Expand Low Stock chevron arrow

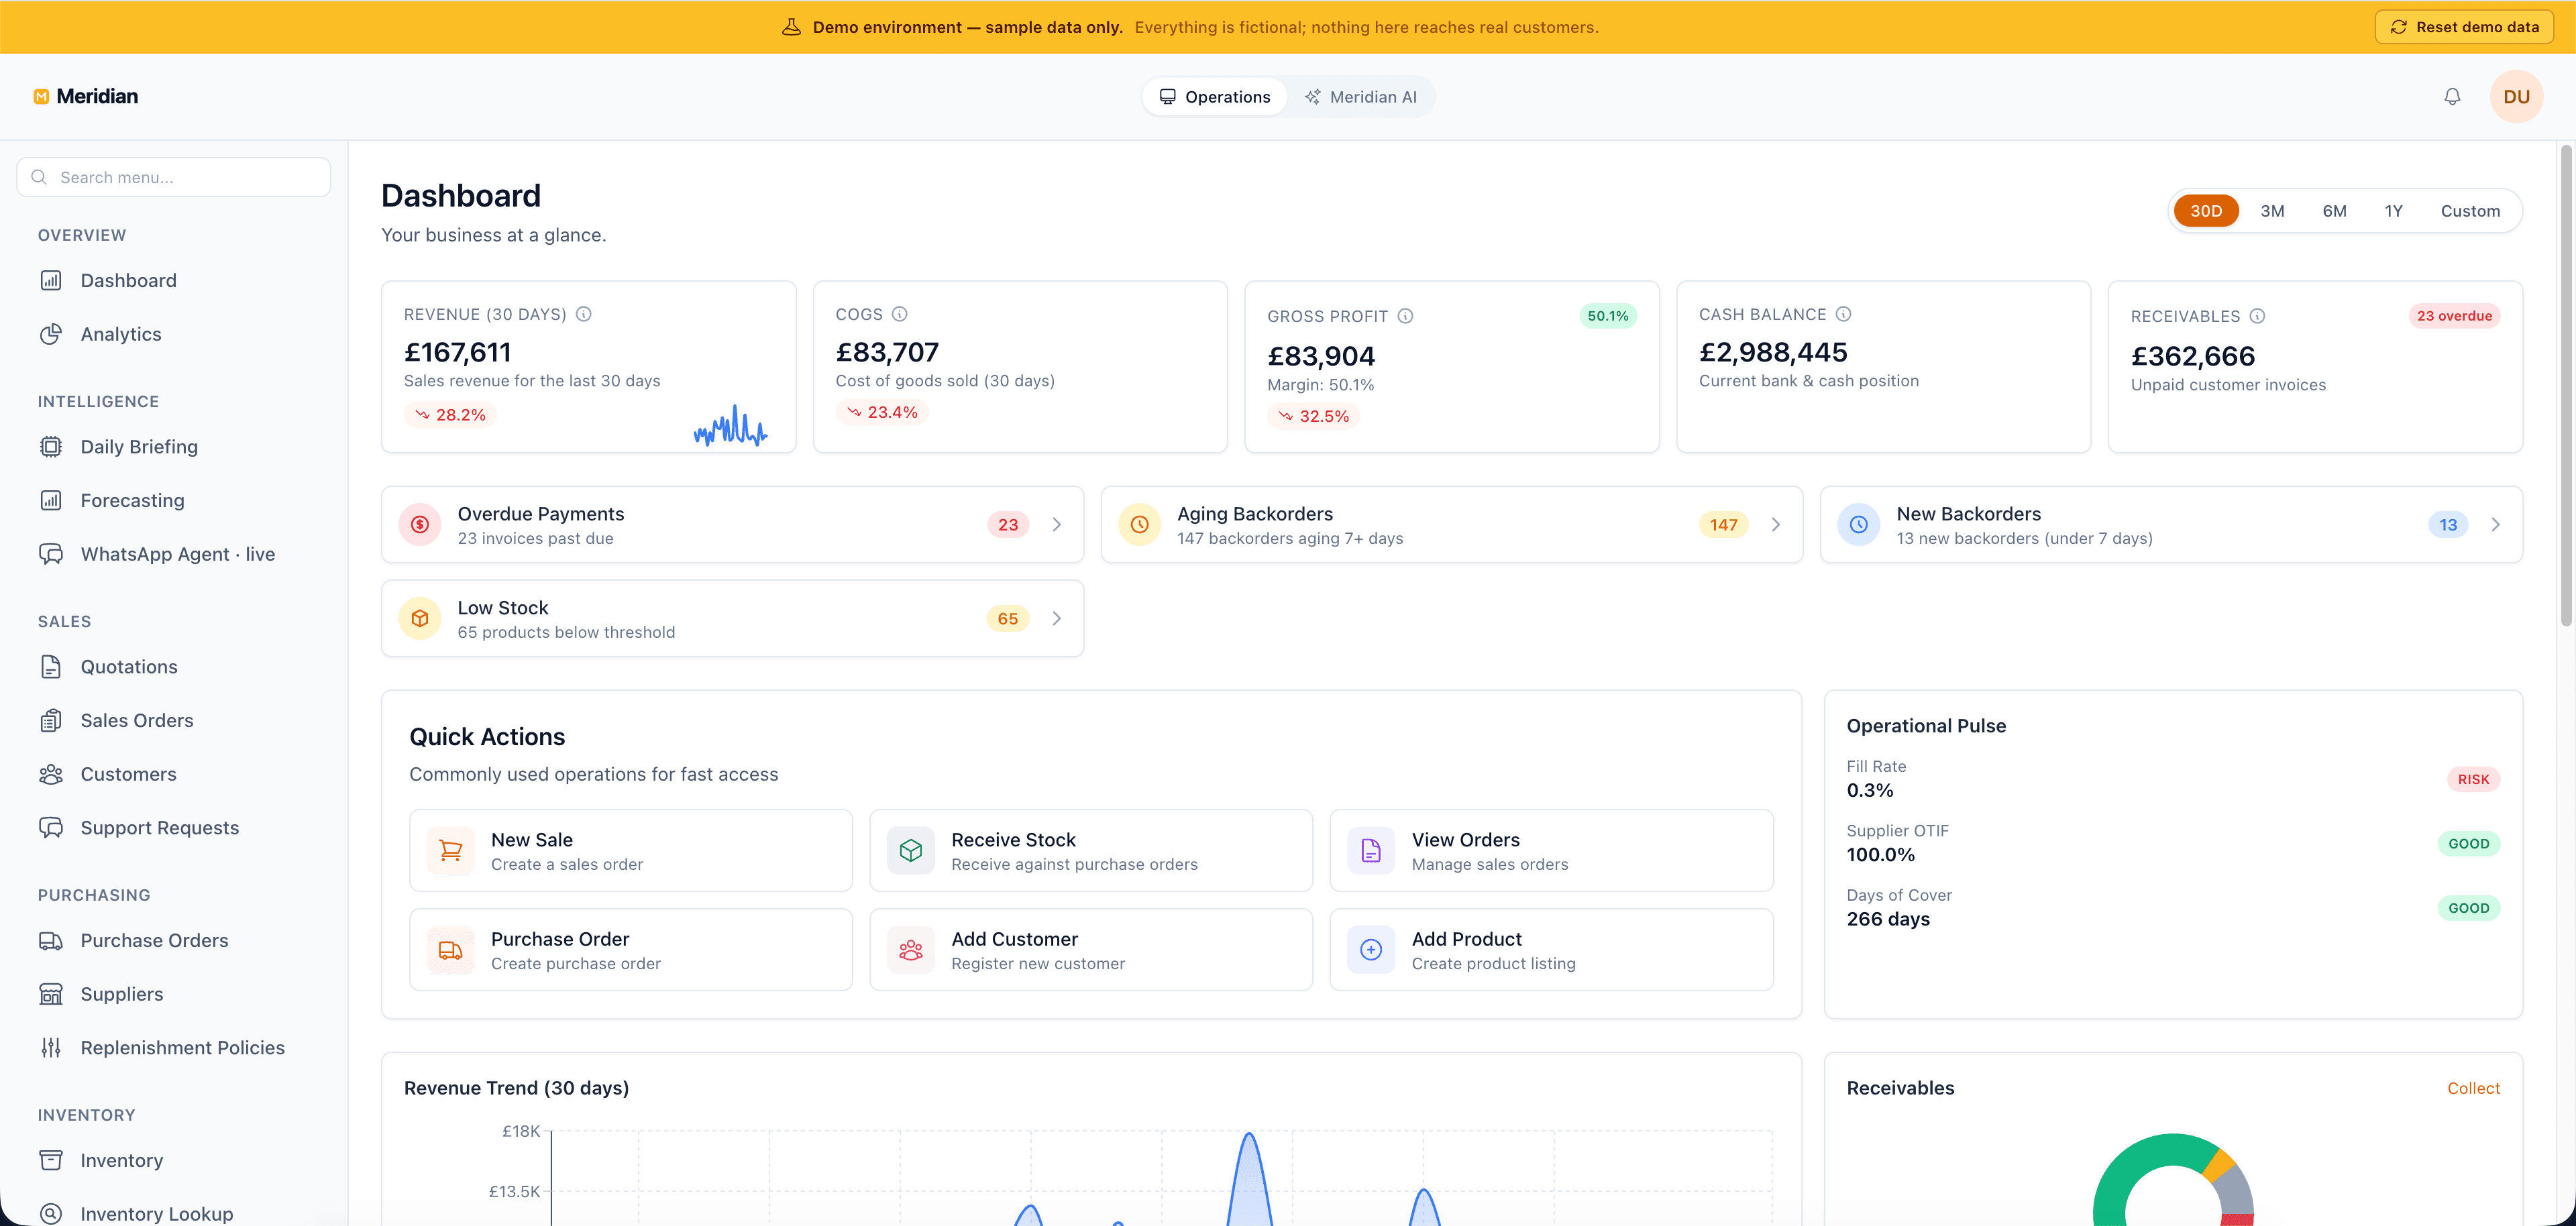(1057, 618)
